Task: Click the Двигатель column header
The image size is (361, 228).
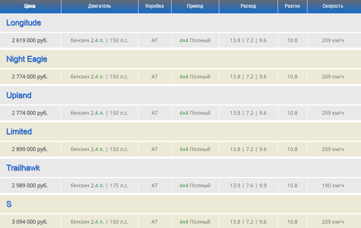Action: [x=100, y=6]
